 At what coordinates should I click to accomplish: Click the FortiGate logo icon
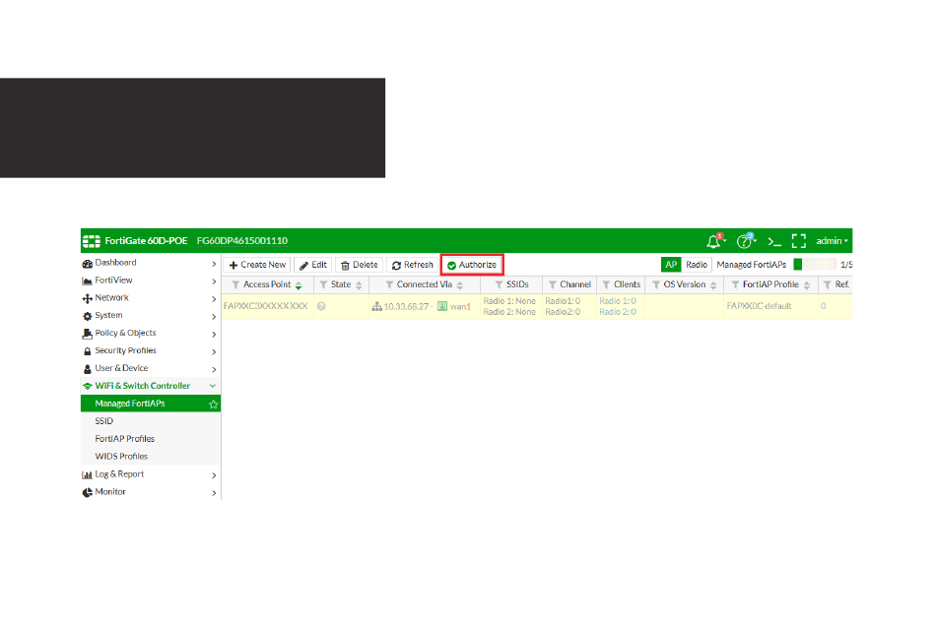[92, 241]
